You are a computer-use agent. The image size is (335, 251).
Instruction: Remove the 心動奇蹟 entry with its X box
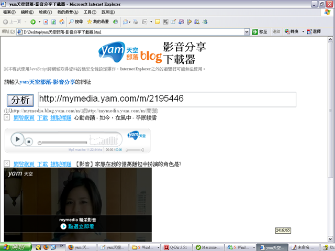click(x=7, y=117)
